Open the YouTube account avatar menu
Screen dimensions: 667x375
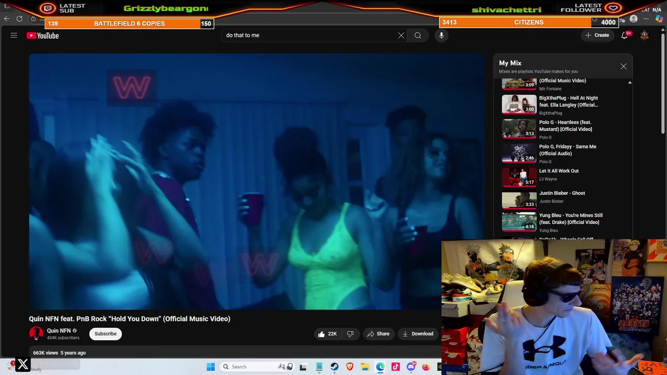(645, 35)
